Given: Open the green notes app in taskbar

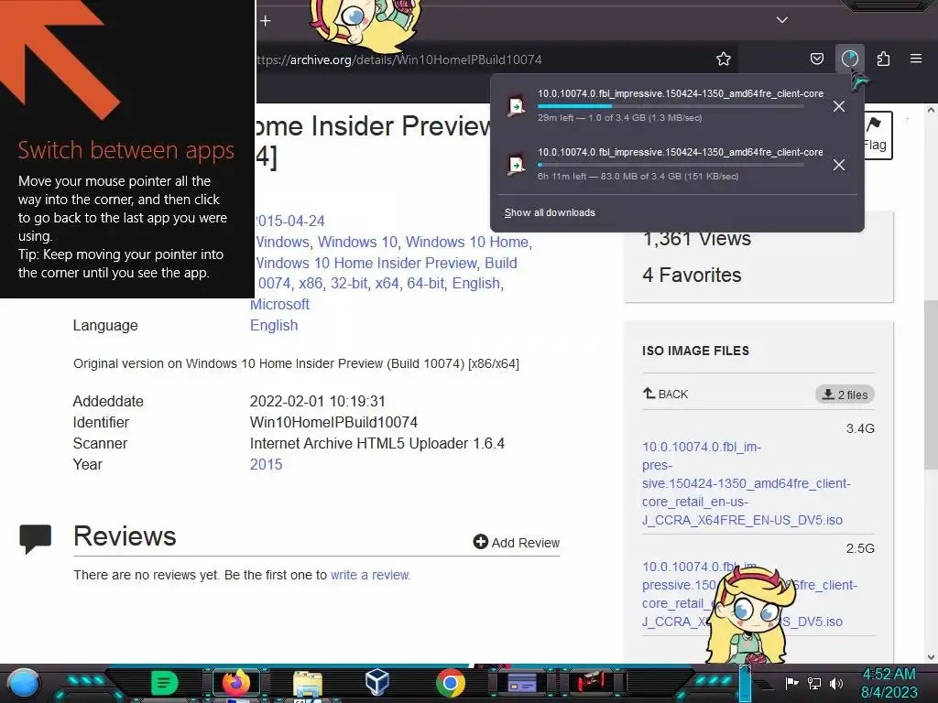Looking at the screenshot, I should point(165,683).
